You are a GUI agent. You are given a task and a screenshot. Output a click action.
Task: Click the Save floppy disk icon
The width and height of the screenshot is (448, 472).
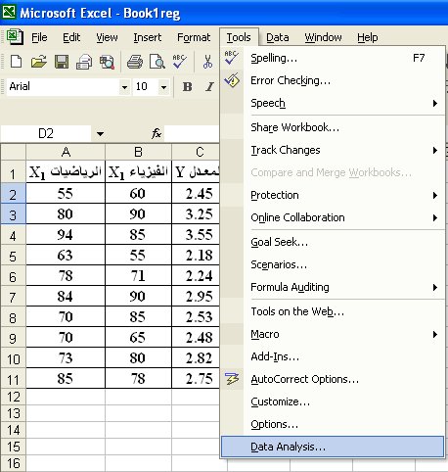[62, 62]
